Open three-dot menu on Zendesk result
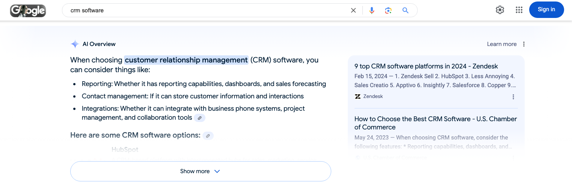Viewport: 572px width, 190px height. (x=513, y=97)
